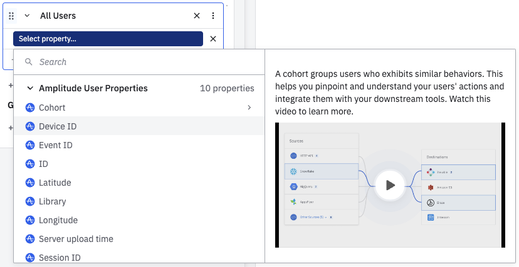Choose the Server upload time property
Image resolution: width=519 pixels, height=267 pixels.
[x=139, y=239]
